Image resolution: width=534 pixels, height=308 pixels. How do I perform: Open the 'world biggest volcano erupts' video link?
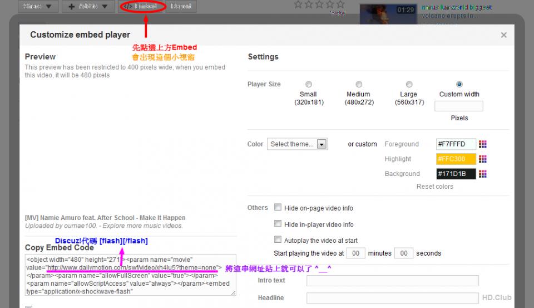[x=456, y=11]
